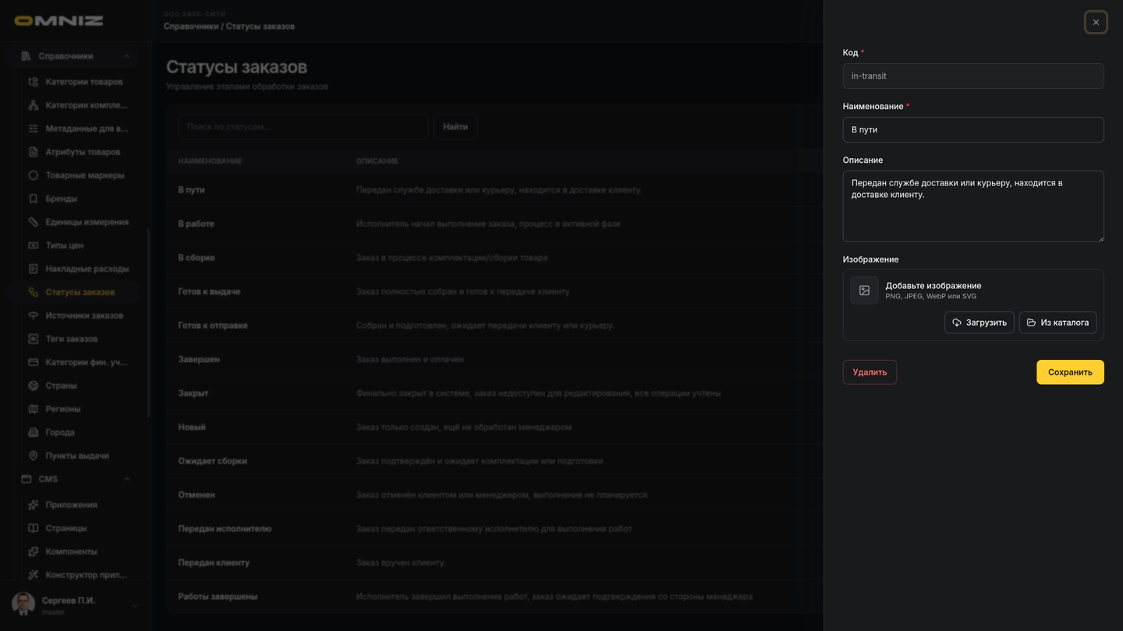Image resolution: width=1123 pixels, height=631 pixels.
Task: Click the Категории компле... sidebar icon
Action: point(33,105)
